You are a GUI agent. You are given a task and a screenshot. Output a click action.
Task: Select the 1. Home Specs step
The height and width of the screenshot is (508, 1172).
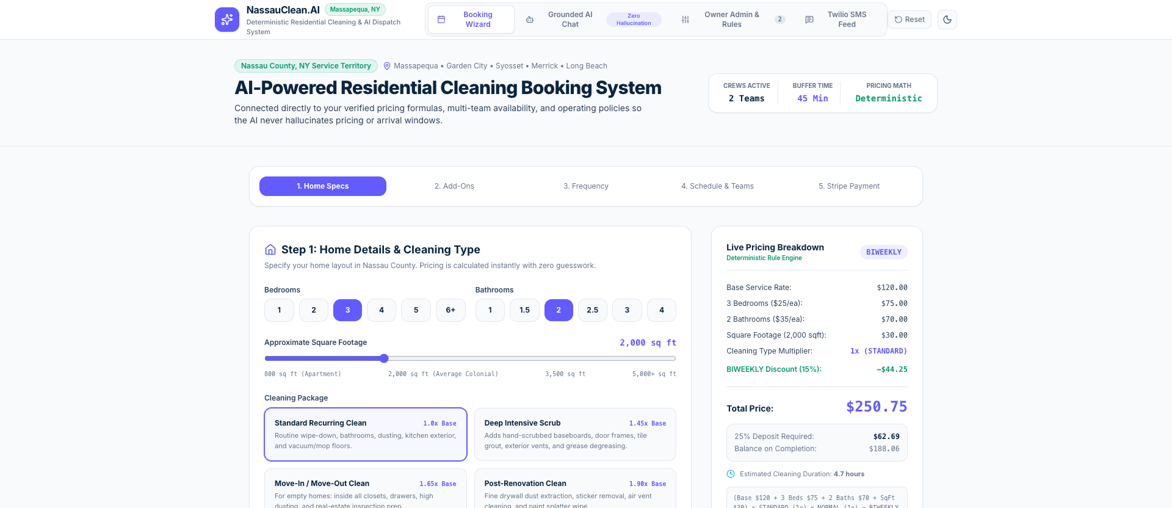pos(323,186)
